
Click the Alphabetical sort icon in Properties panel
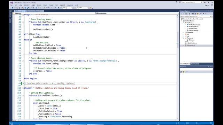coord(184,72)
